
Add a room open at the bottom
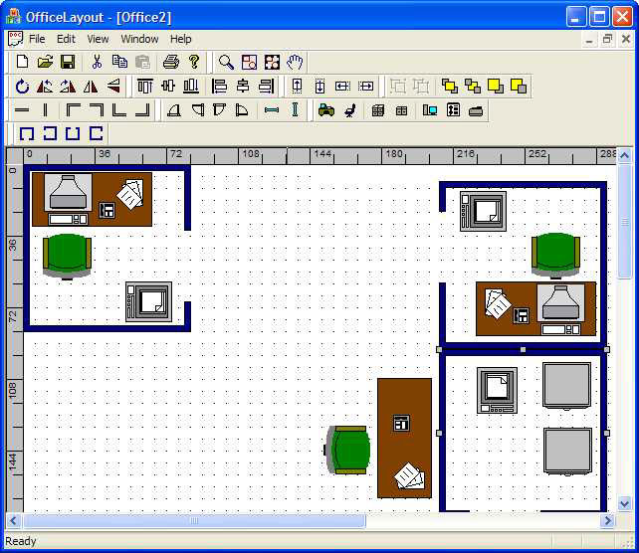27,133
